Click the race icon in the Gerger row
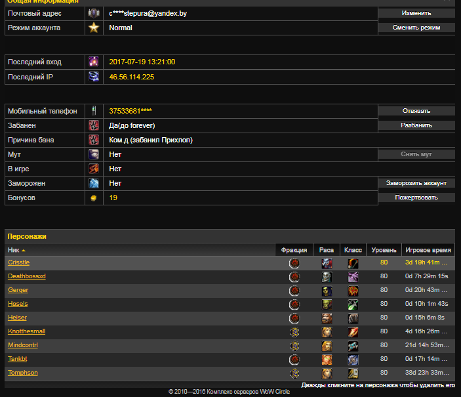This screenshot has height=397, width=461. (x=327, y=291)
